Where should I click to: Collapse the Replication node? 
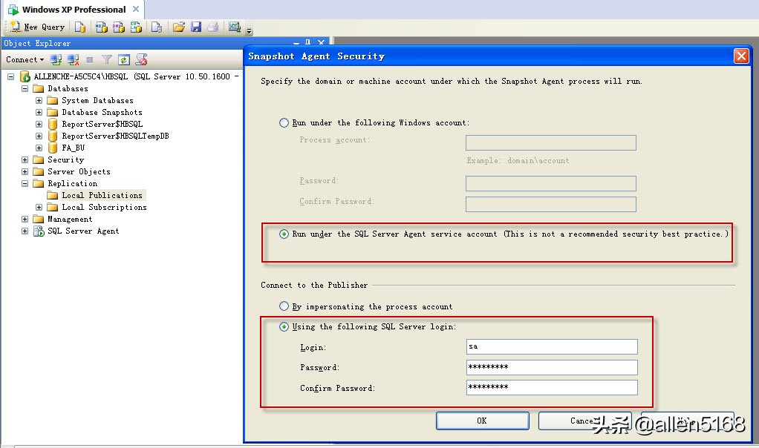coord(25,183)
